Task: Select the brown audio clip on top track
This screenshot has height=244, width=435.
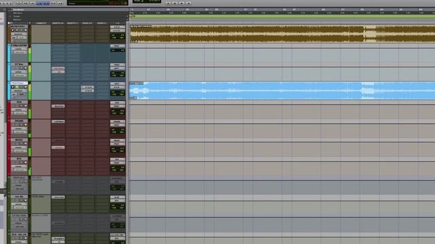Action: [x=282, y=34]
